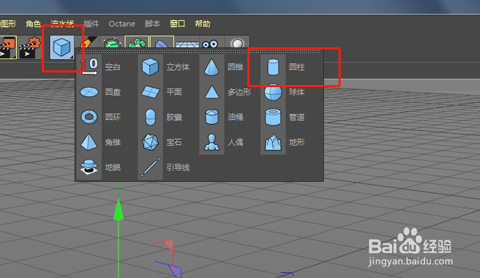Create a Disc (圆盘) primitive

[101, 92]
